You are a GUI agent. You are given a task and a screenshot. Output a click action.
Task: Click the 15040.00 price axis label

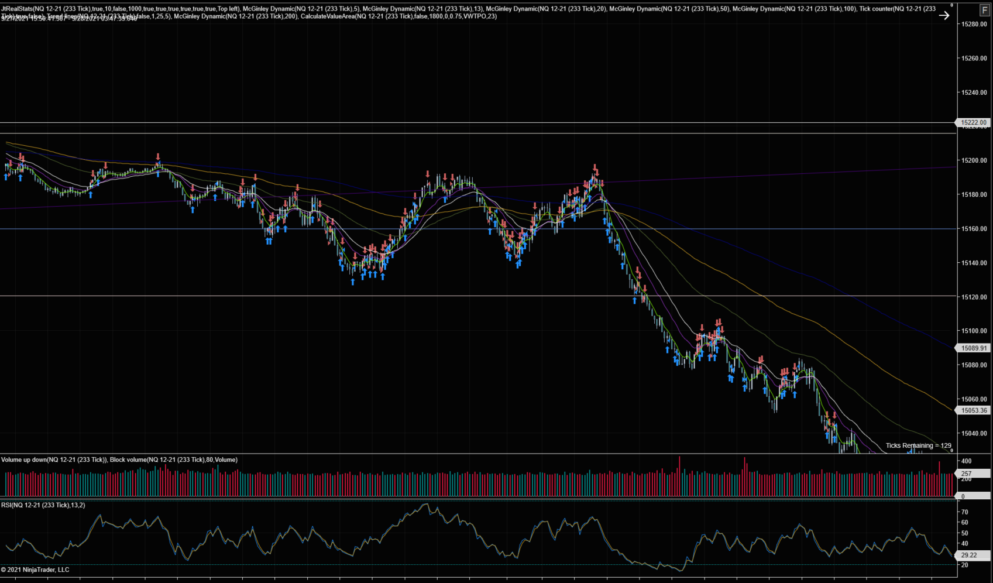(x=974, y=434)
